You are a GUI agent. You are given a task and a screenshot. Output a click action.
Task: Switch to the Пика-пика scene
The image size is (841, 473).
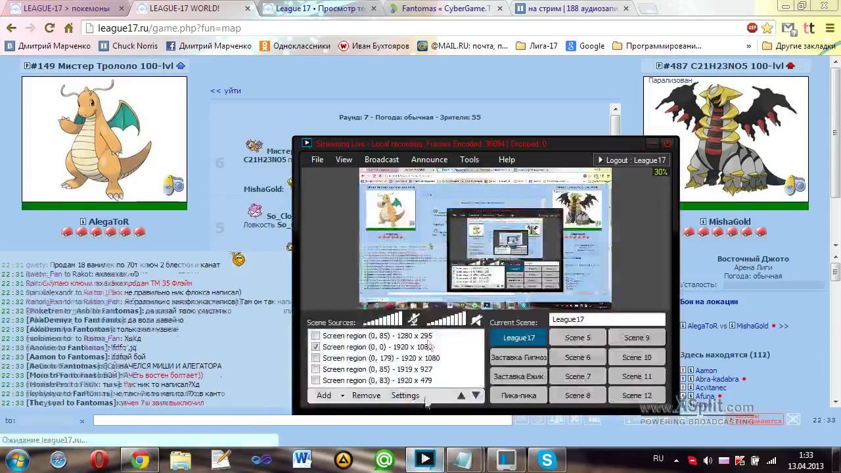point(519,395)
